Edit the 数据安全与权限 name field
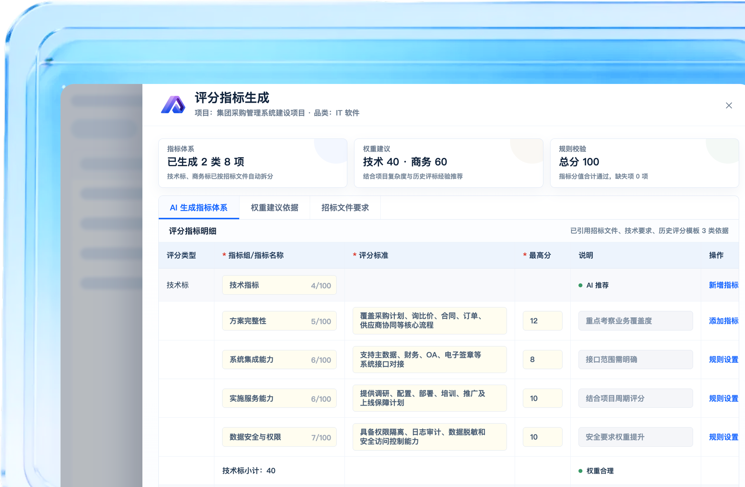The width and height of the screenshot is (745, 487). [x=279, y=437]
